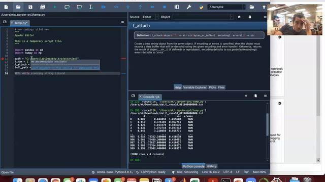325x182 pixels.
Task: Remove all variables console icon
Action: point(255,96)
